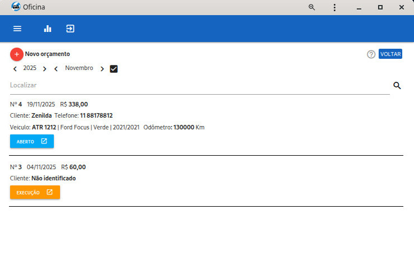Image resolution: width=414 pixels, height=270 pixels.
Task: Open the three-dot window options menu
Action: [x=334, y=7]
